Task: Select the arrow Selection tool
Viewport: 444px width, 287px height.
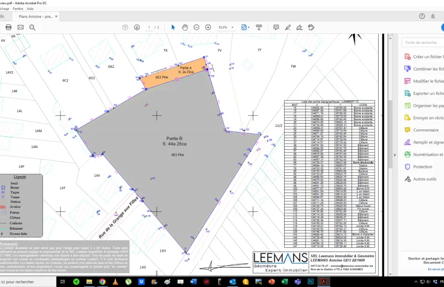Action: pos(173,27)
